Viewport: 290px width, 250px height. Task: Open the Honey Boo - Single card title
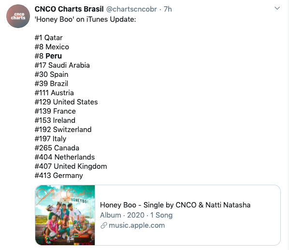click(175, 205)
